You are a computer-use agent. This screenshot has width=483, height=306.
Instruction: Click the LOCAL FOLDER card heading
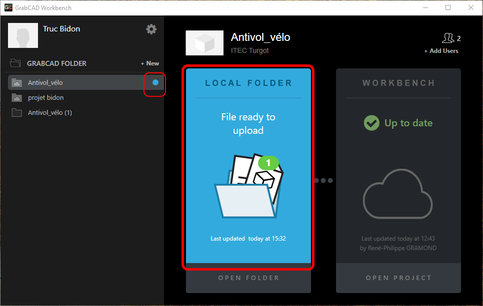coord(248,83)
